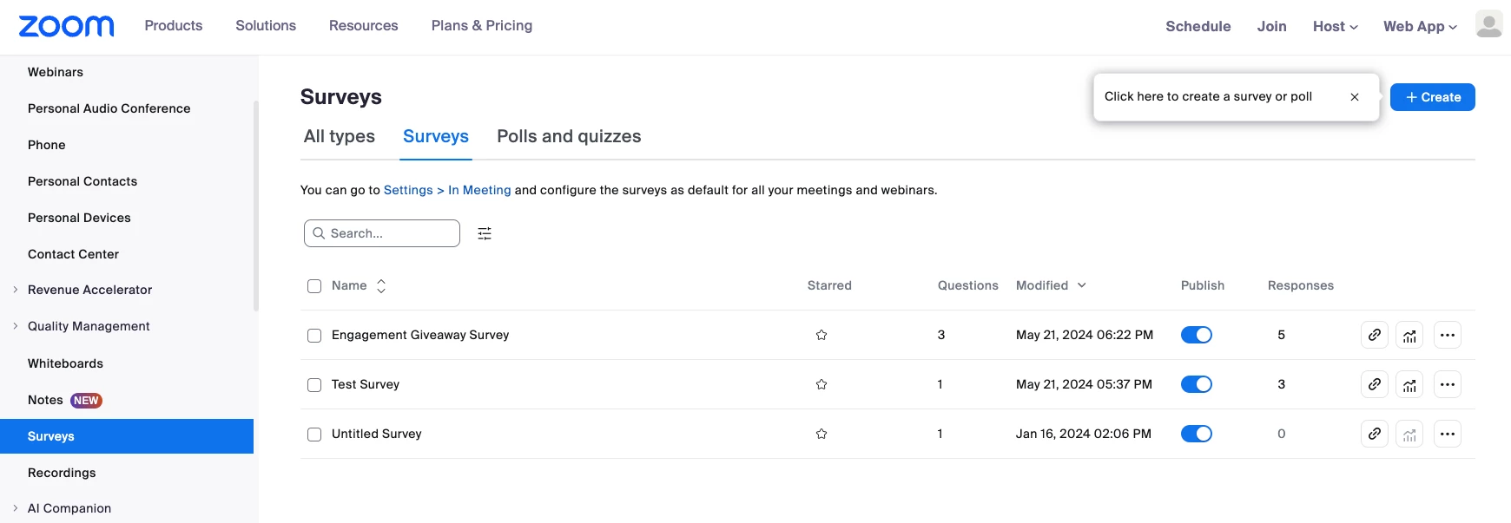Star the Test Survey
The image size is (1511, 523).
[x=821, y=384]
